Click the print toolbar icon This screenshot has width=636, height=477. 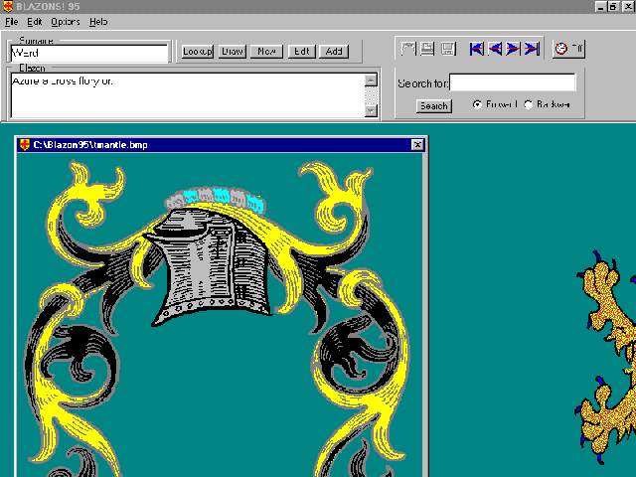coord(426,49)
